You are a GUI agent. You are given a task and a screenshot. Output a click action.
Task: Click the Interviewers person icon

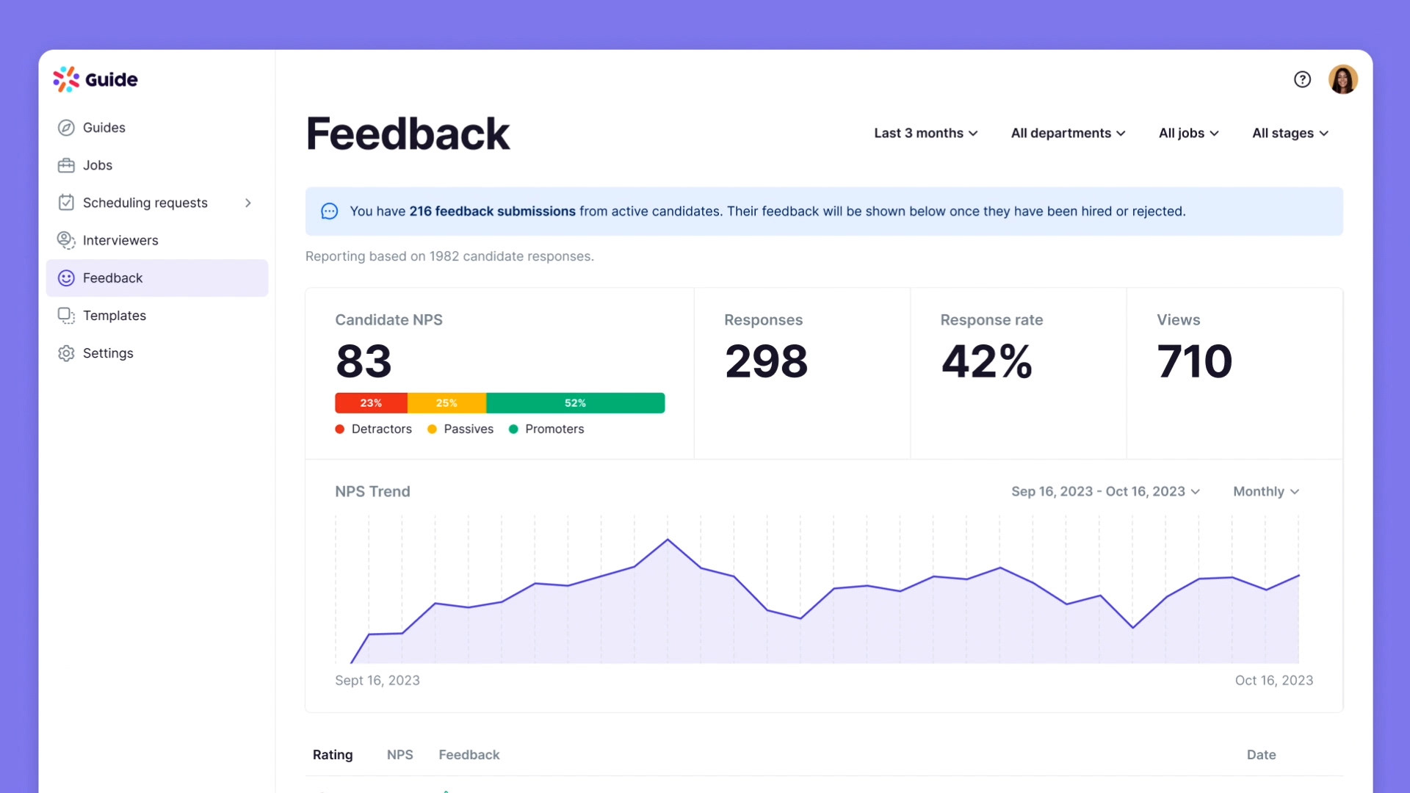coord(66,240)
